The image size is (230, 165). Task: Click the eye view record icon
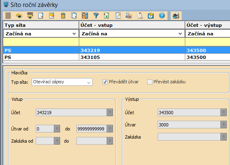(19, 15)
